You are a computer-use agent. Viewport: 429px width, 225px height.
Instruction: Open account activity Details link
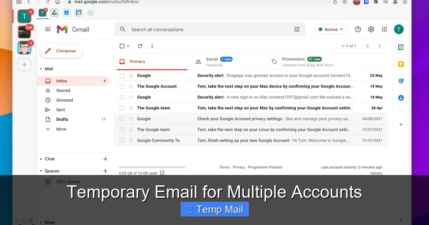(x=376, y=173)
